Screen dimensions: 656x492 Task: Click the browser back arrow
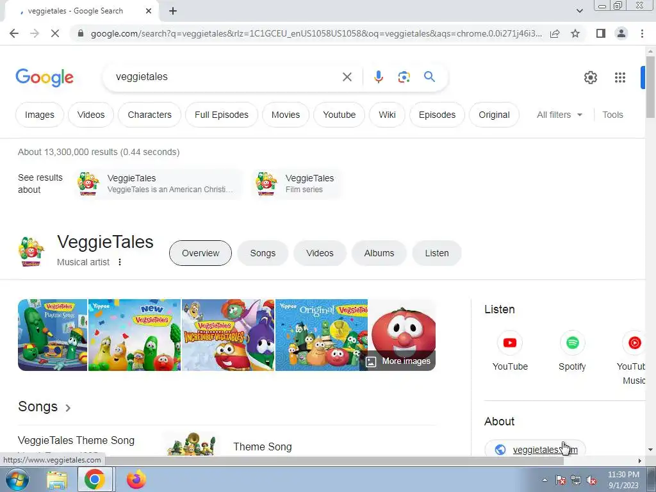pos(14,33)
